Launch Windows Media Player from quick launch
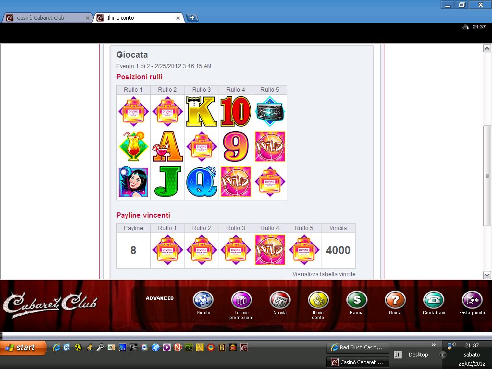Image resolution: width=492 pixels, height=369 pixels. [x=144, y=347]
